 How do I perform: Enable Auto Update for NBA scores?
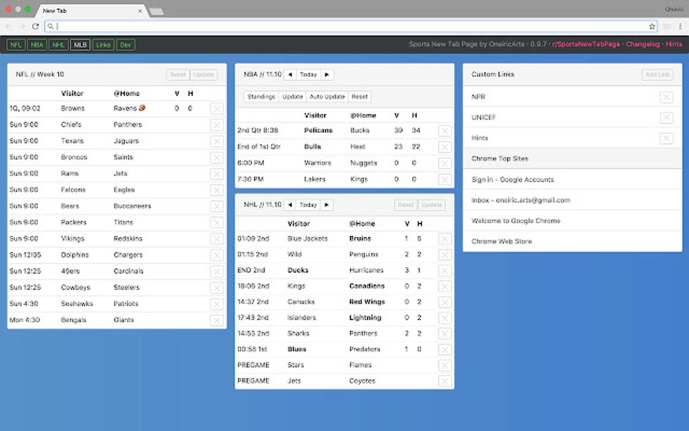coord(327,97)
